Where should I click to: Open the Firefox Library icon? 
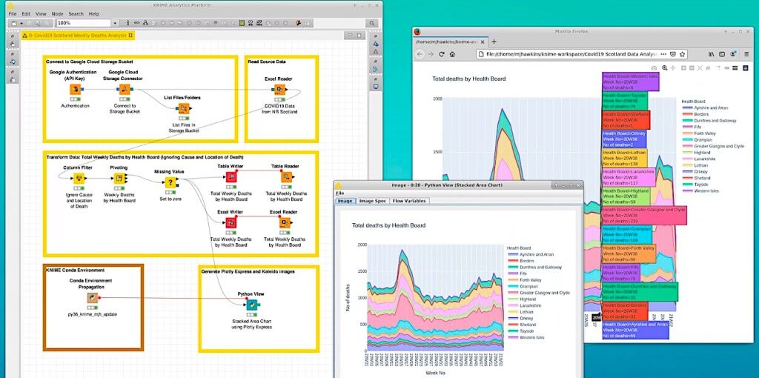click(x=711, y=54)
